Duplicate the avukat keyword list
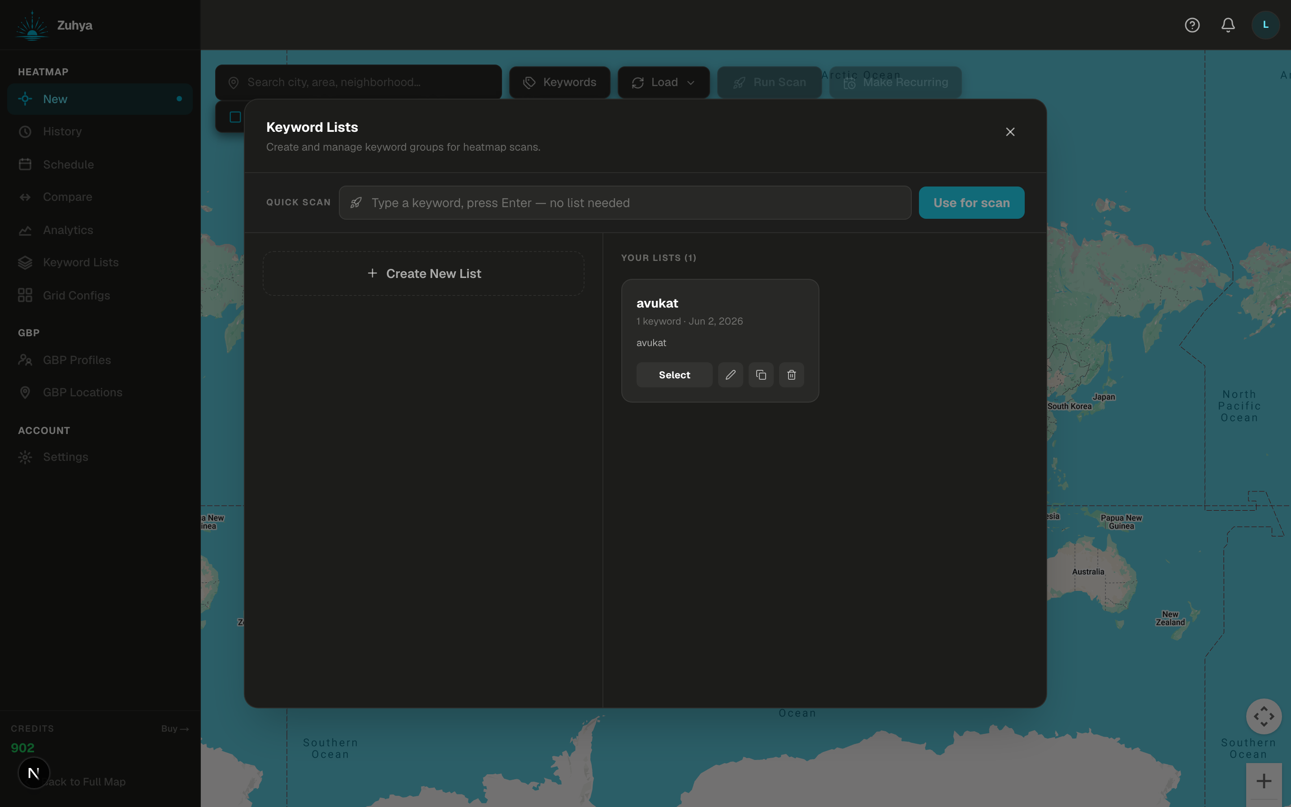 click(x=761, y=375)
